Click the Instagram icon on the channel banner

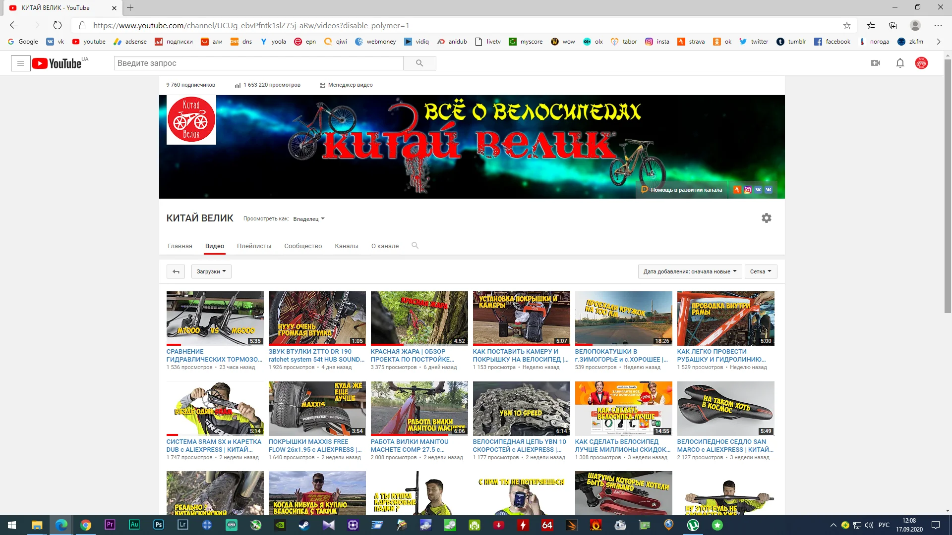coord(748,190)
